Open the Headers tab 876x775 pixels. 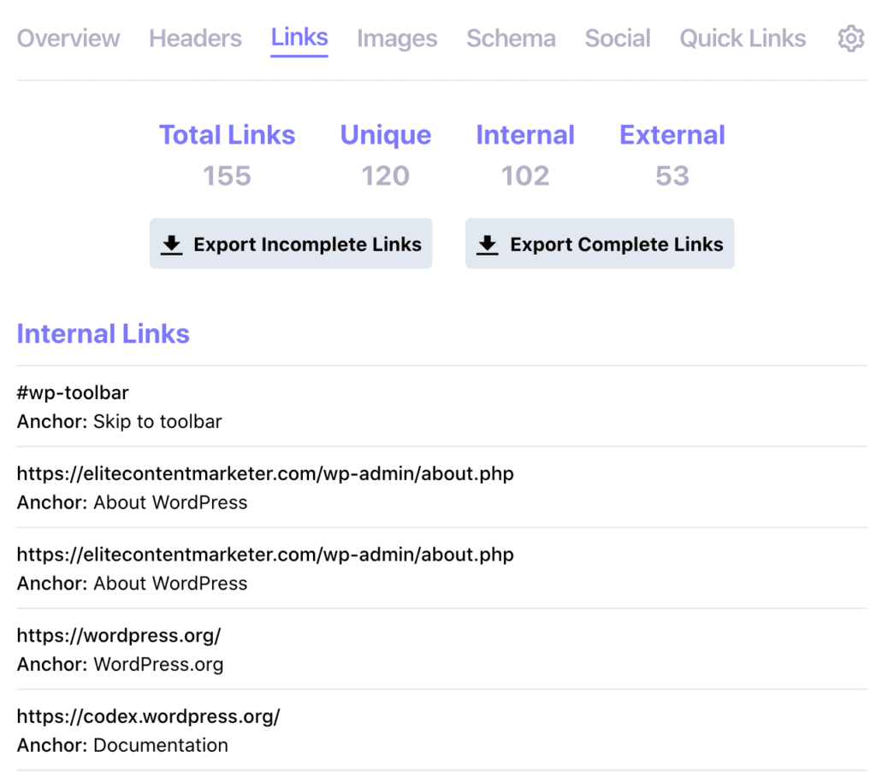[195, 38]
